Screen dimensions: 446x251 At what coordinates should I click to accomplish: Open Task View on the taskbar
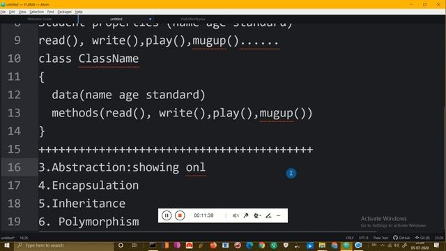(x=134, y=245)
